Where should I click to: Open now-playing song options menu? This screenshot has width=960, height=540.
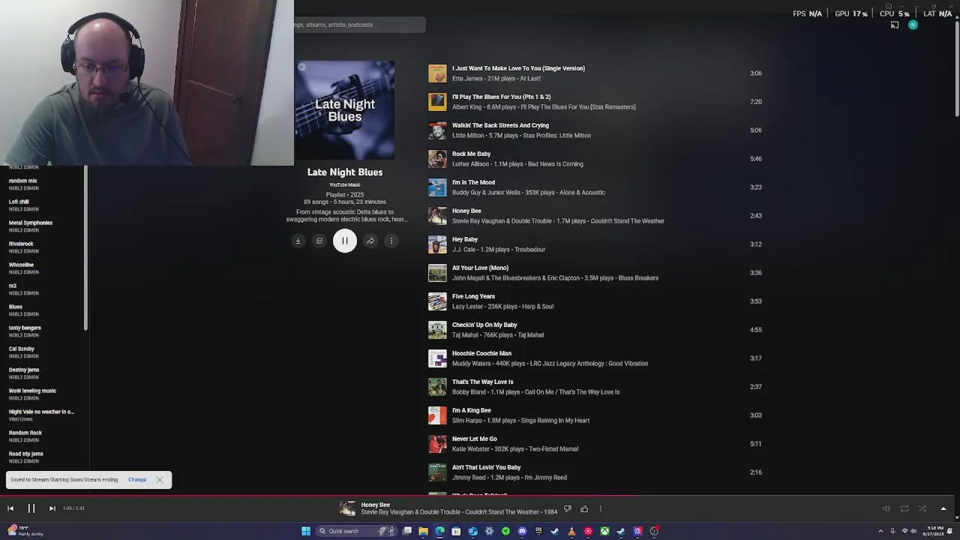click(601, 509)
